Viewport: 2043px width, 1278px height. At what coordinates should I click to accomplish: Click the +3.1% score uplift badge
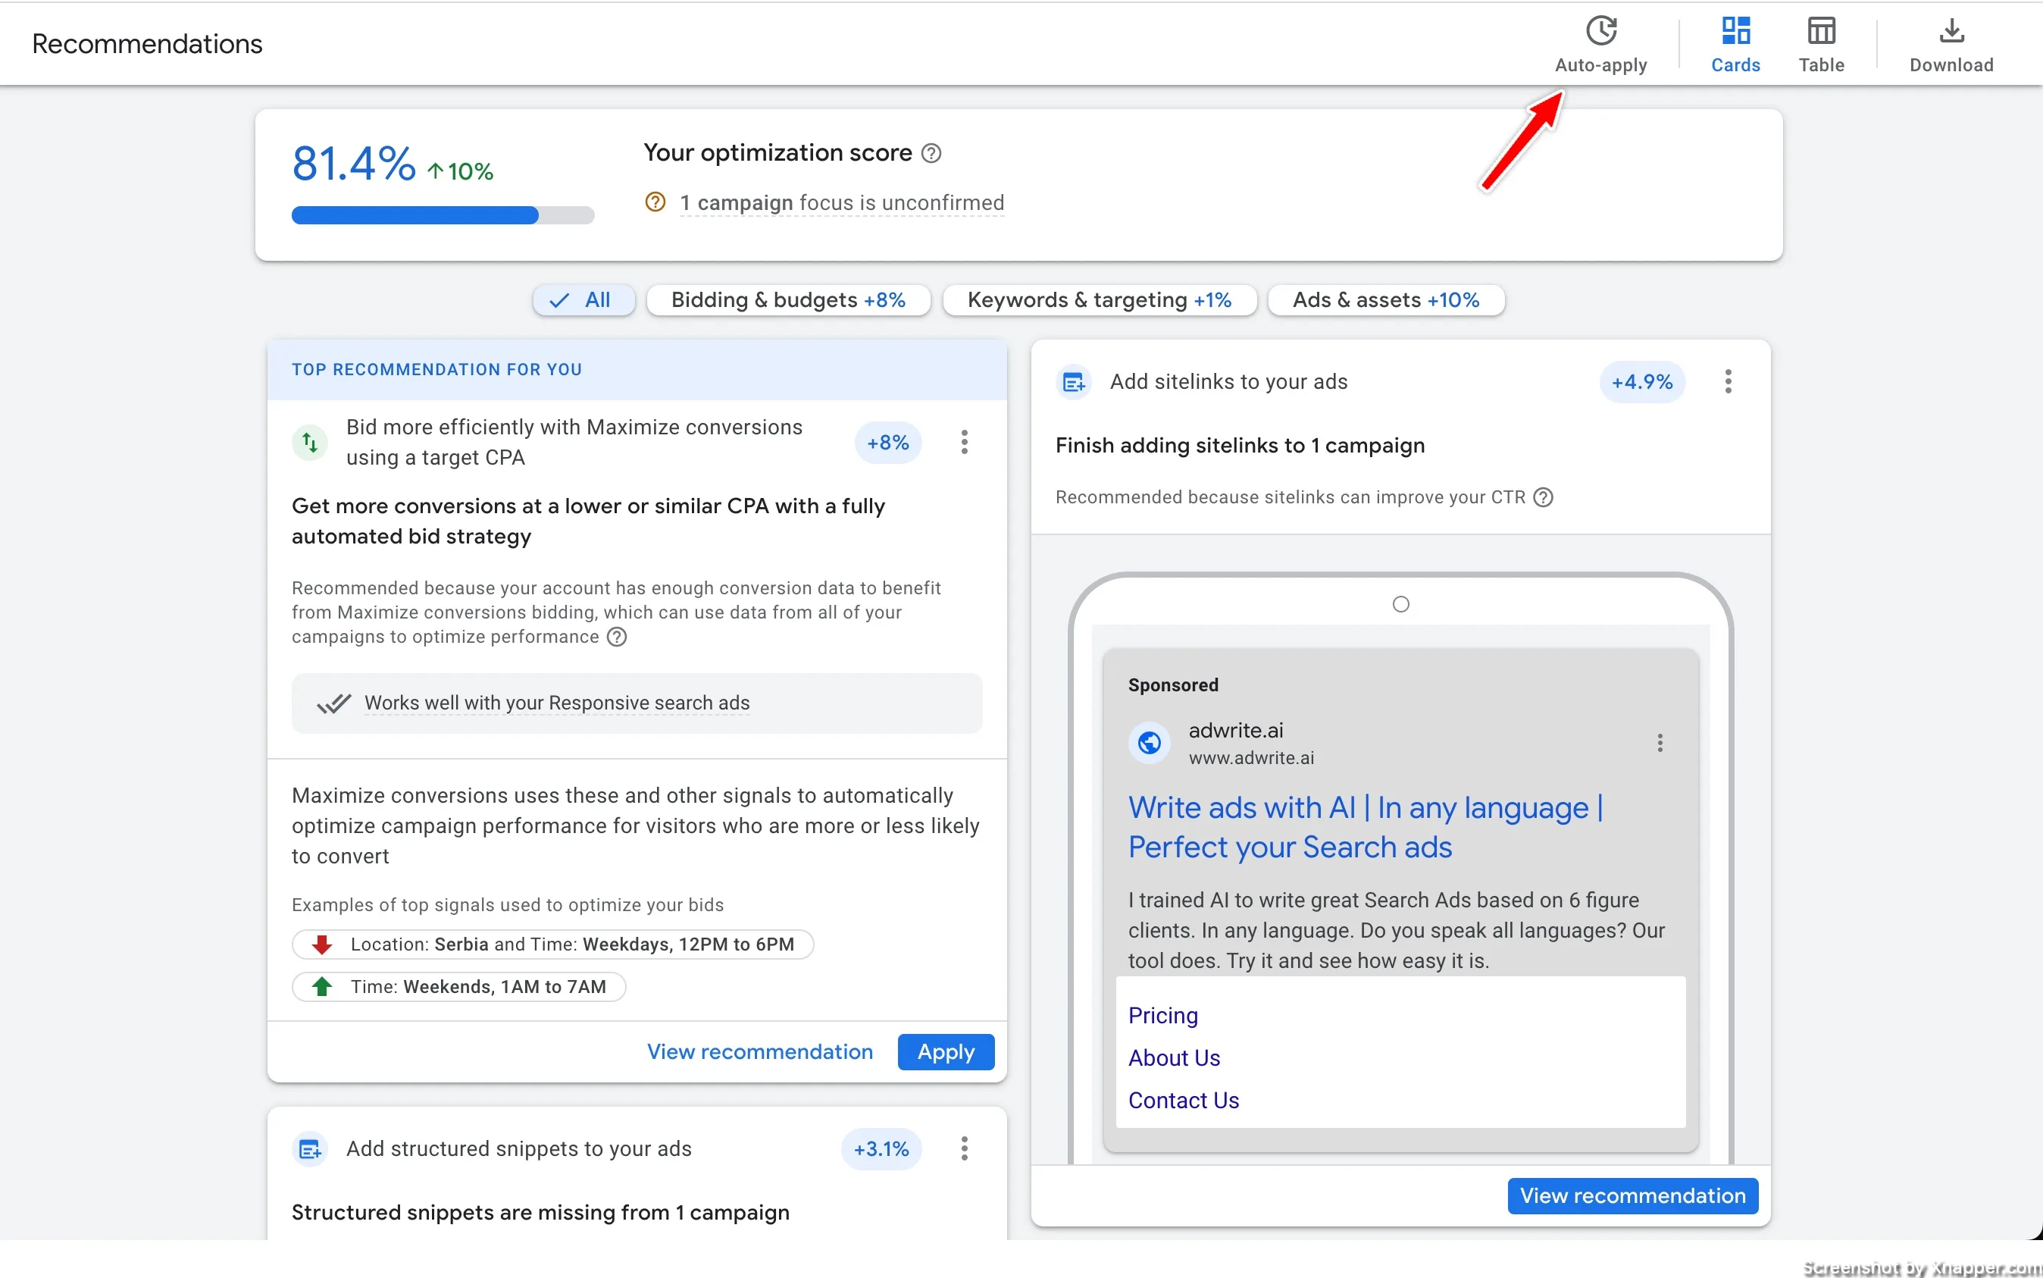click(x=881, y=1148)
